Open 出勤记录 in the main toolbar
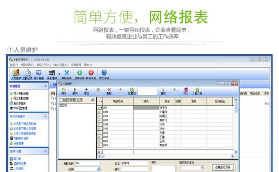The height and width of the screenshot is (172, 279). [27, 74]
